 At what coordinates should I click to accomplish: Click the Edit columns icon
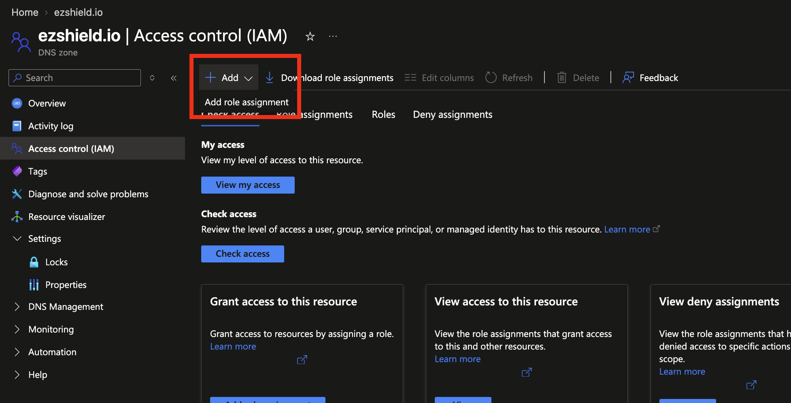tap(410, 77)
